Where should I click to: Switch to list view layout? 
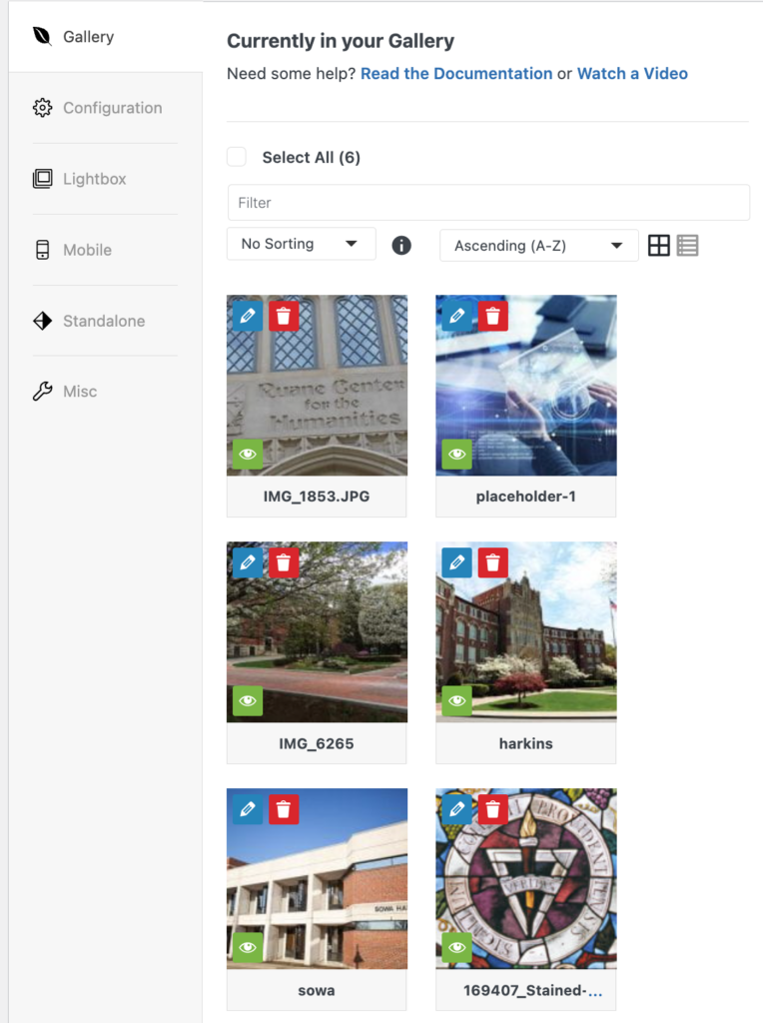tap(687, 245)
